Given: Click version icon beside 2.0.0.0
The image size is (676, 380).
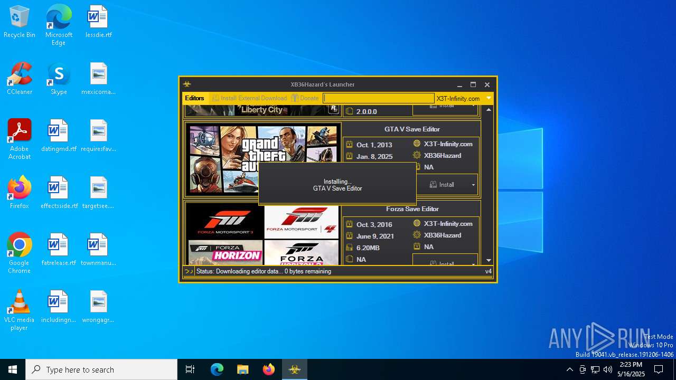Looking at the screenshot, I should (349, 111).
